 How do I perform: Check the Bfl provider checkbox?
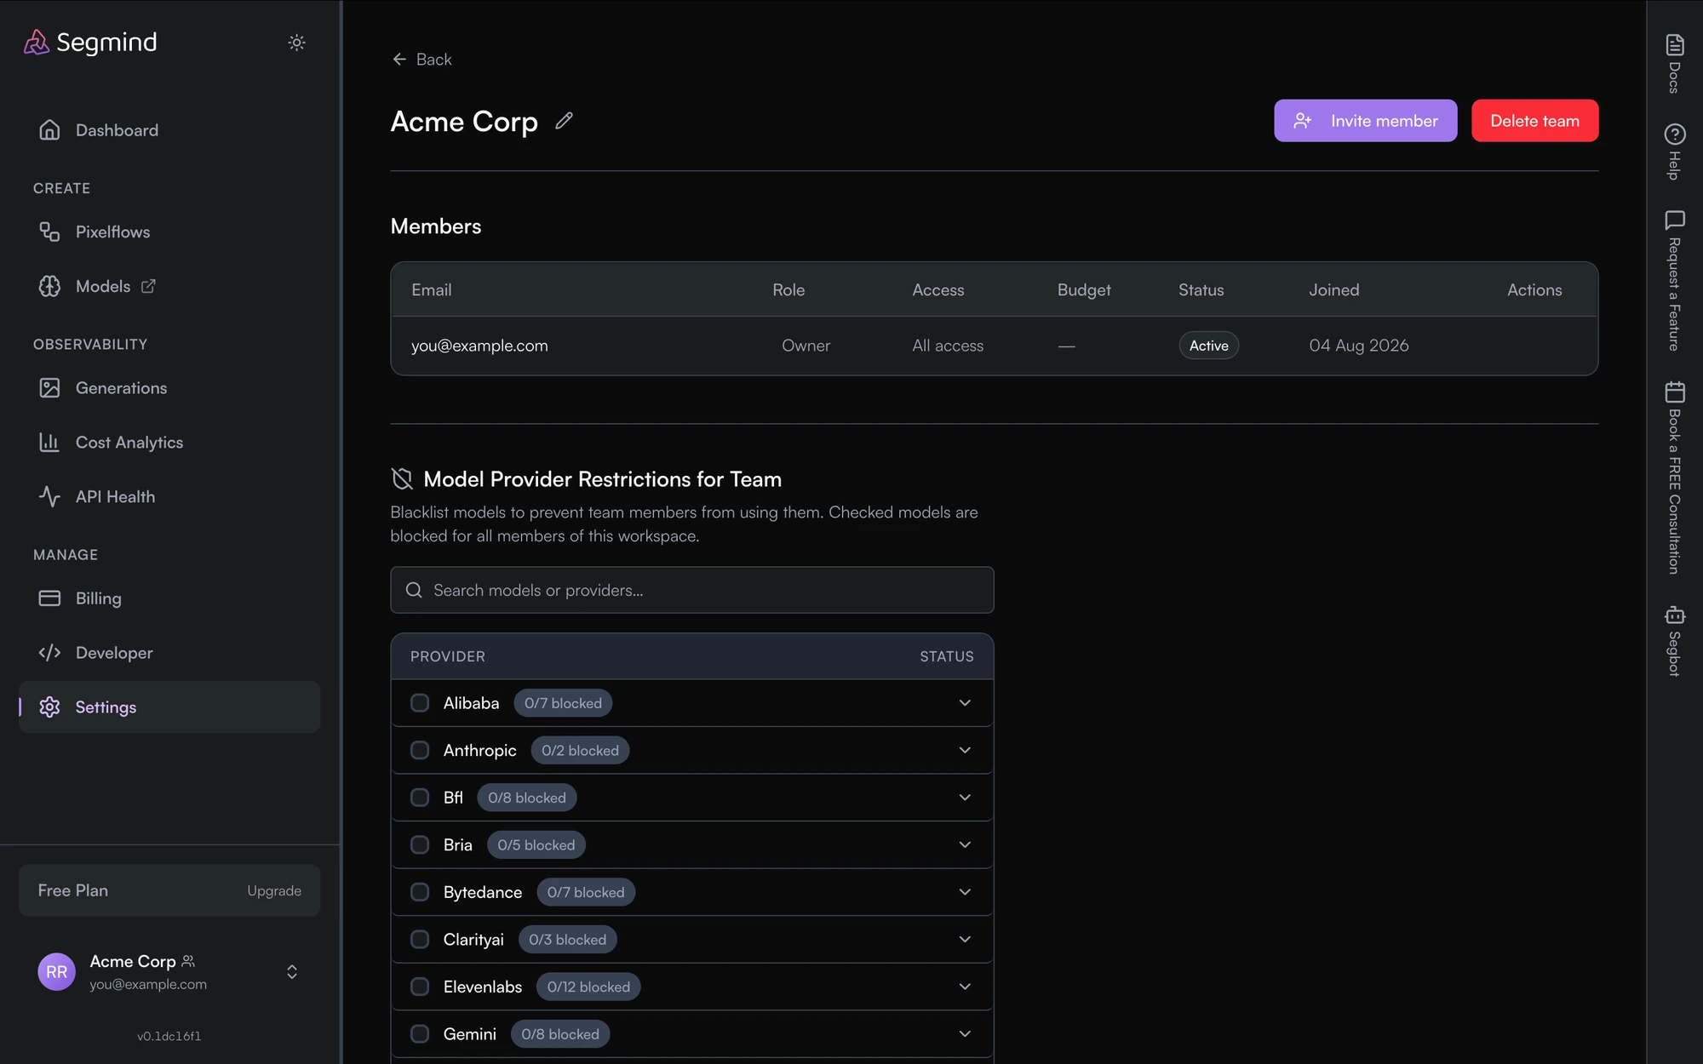[x=420, y=798]
